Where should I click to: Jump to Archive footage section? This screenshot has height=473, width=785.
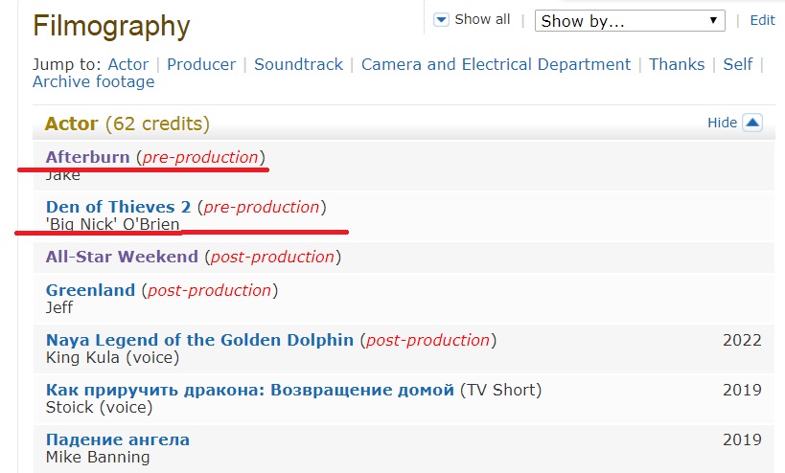point(93,82)
